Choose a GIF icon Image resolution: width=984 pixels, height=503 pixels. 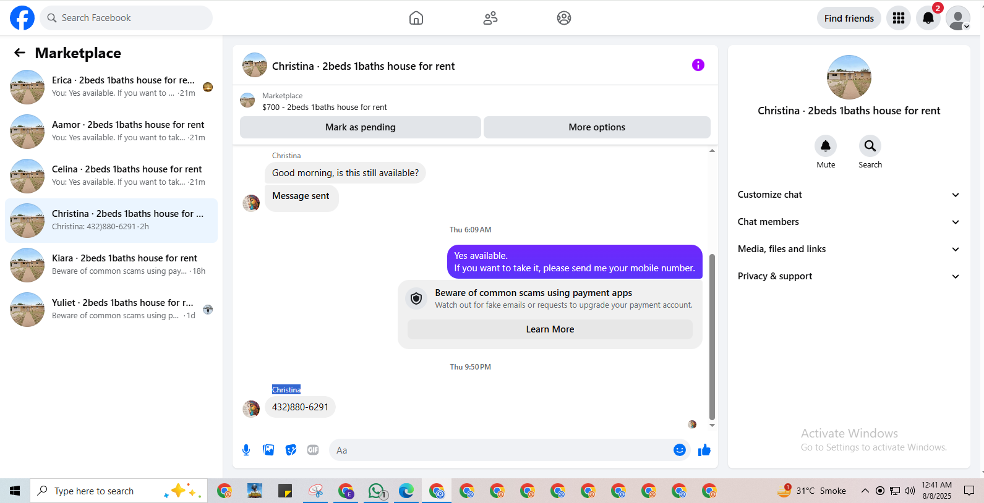[313, 450]
